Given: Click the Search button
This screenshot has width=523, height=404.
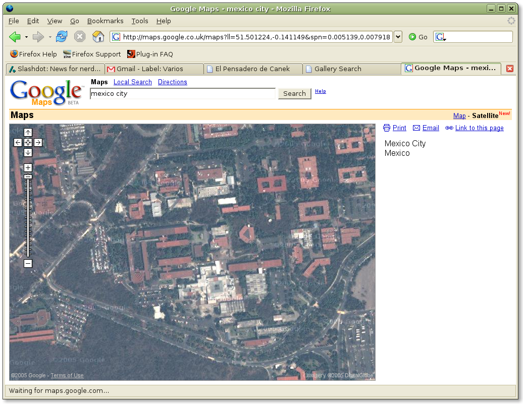Looking at the screenshot, I should point(294,94).
